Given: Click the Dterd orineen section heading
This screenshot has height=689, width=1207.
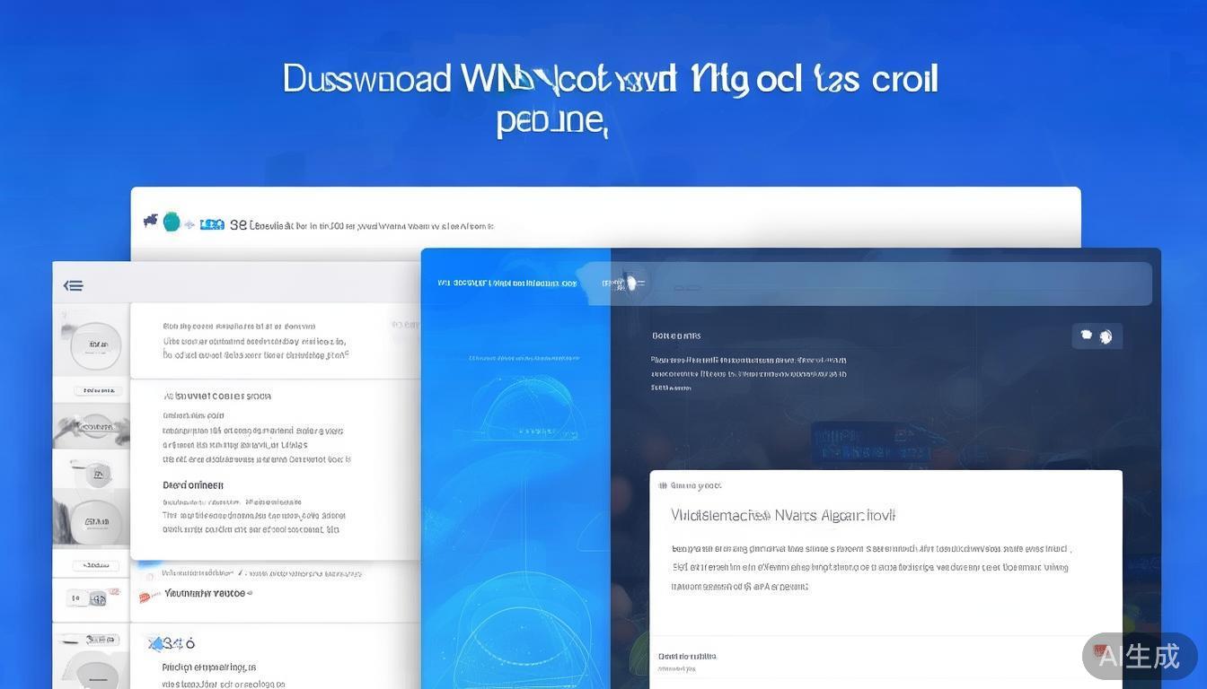Looking at the screenshot, I should [x=193, y=485].
